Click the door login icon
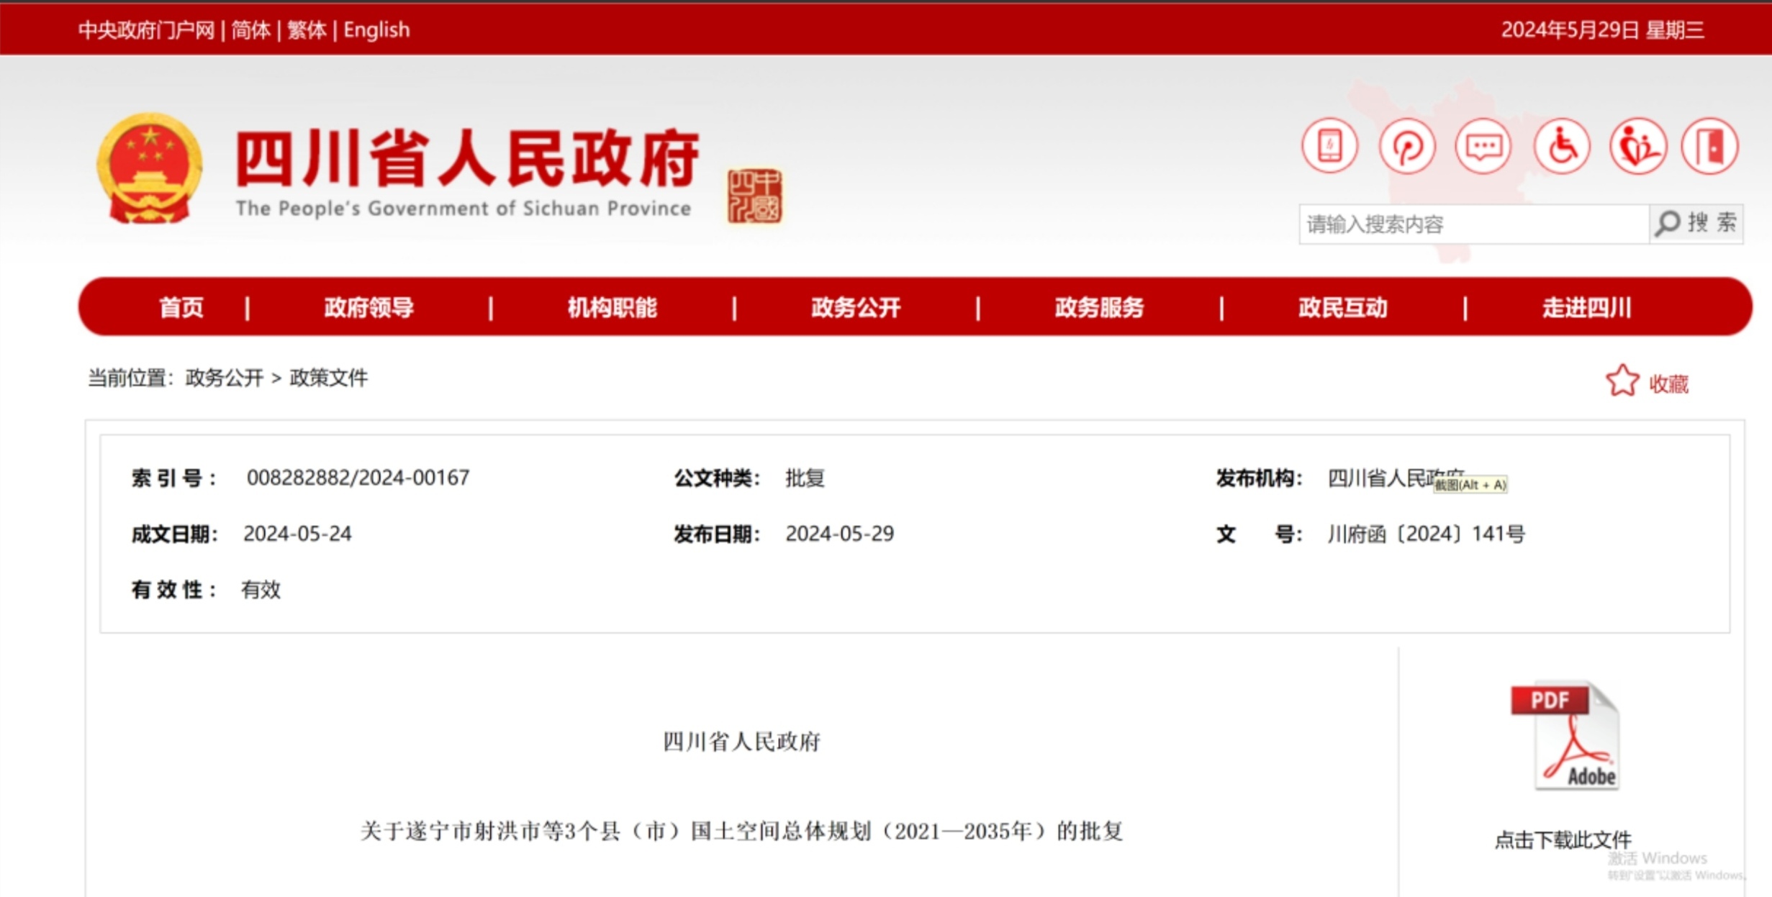1772x897 pixels. [x=1711, y=147]
